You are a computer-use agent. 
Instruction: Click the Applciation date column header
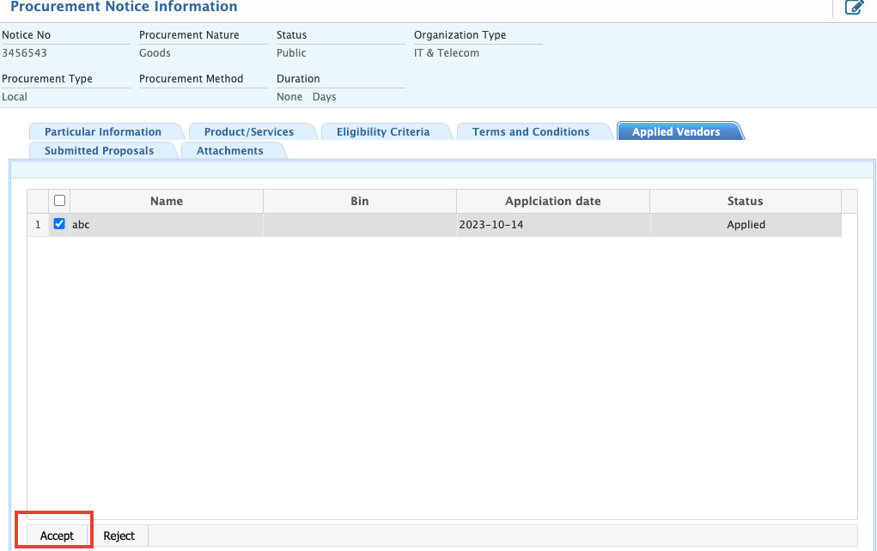[x=552, y=200]
